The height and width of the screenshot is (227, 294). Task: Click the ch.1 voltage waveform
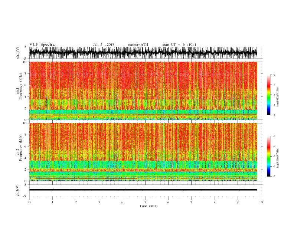pos(143,53)
